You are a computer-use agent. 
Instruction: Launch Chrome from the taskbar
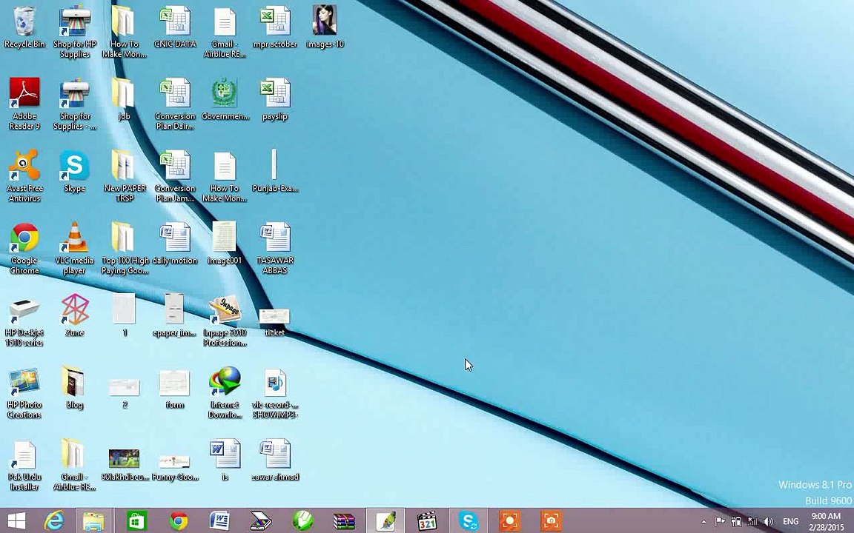[x=178, y=520]
